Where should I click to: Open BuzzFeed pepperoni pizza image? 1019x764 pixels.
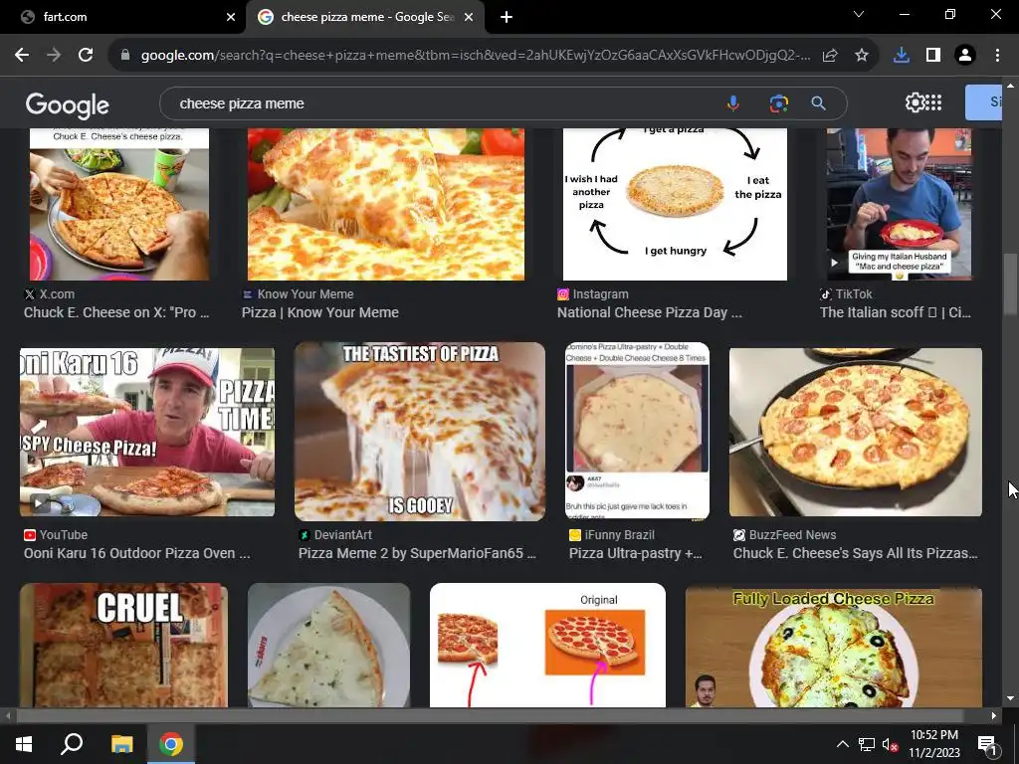click(x=855, y=432)
